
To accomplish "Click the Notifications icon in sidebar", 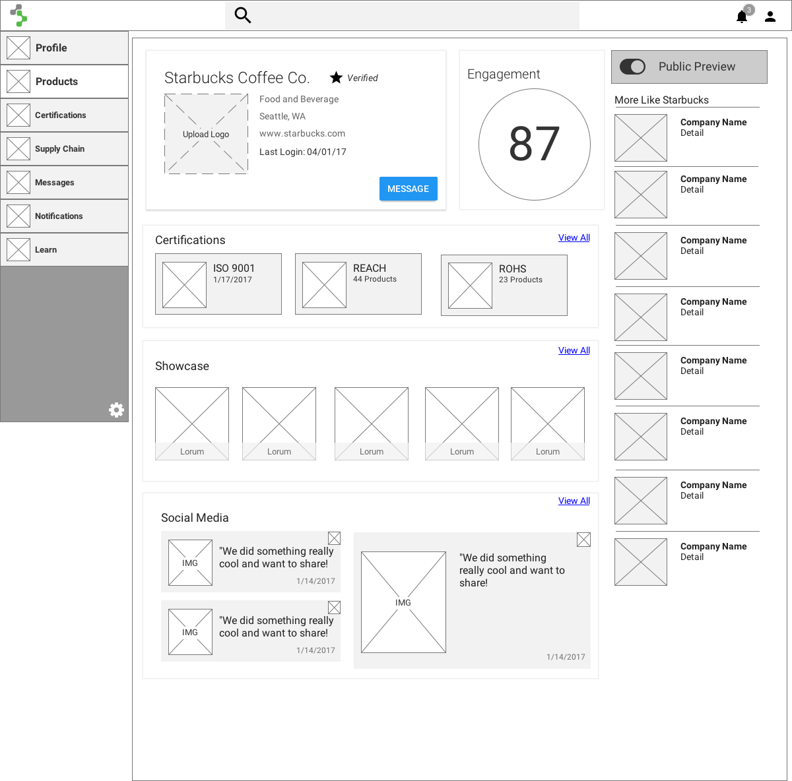I will tap(18, 216).
